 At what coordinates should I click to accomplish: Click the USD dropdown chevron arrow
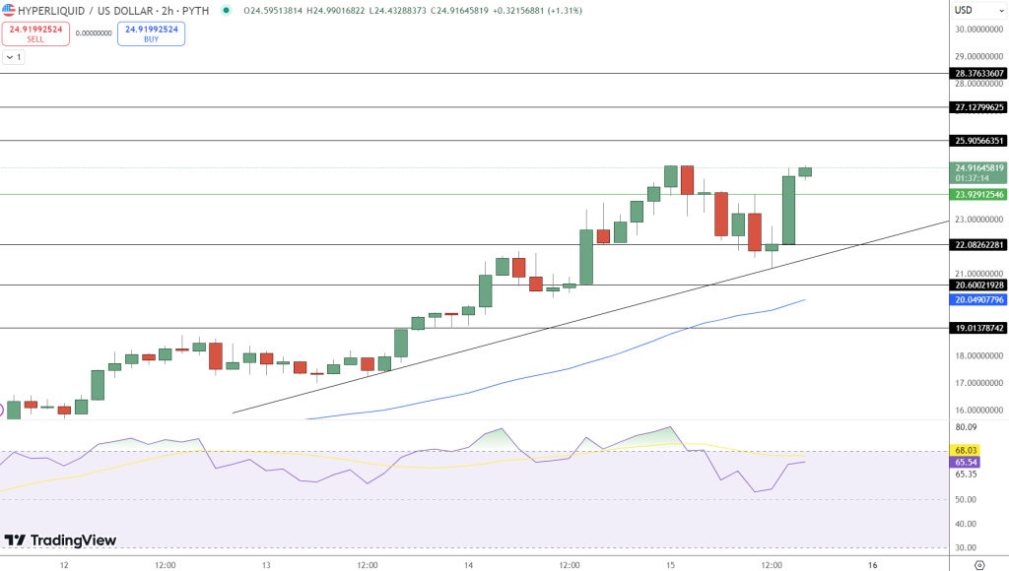pyautogui.click(x=1001, y=11)
